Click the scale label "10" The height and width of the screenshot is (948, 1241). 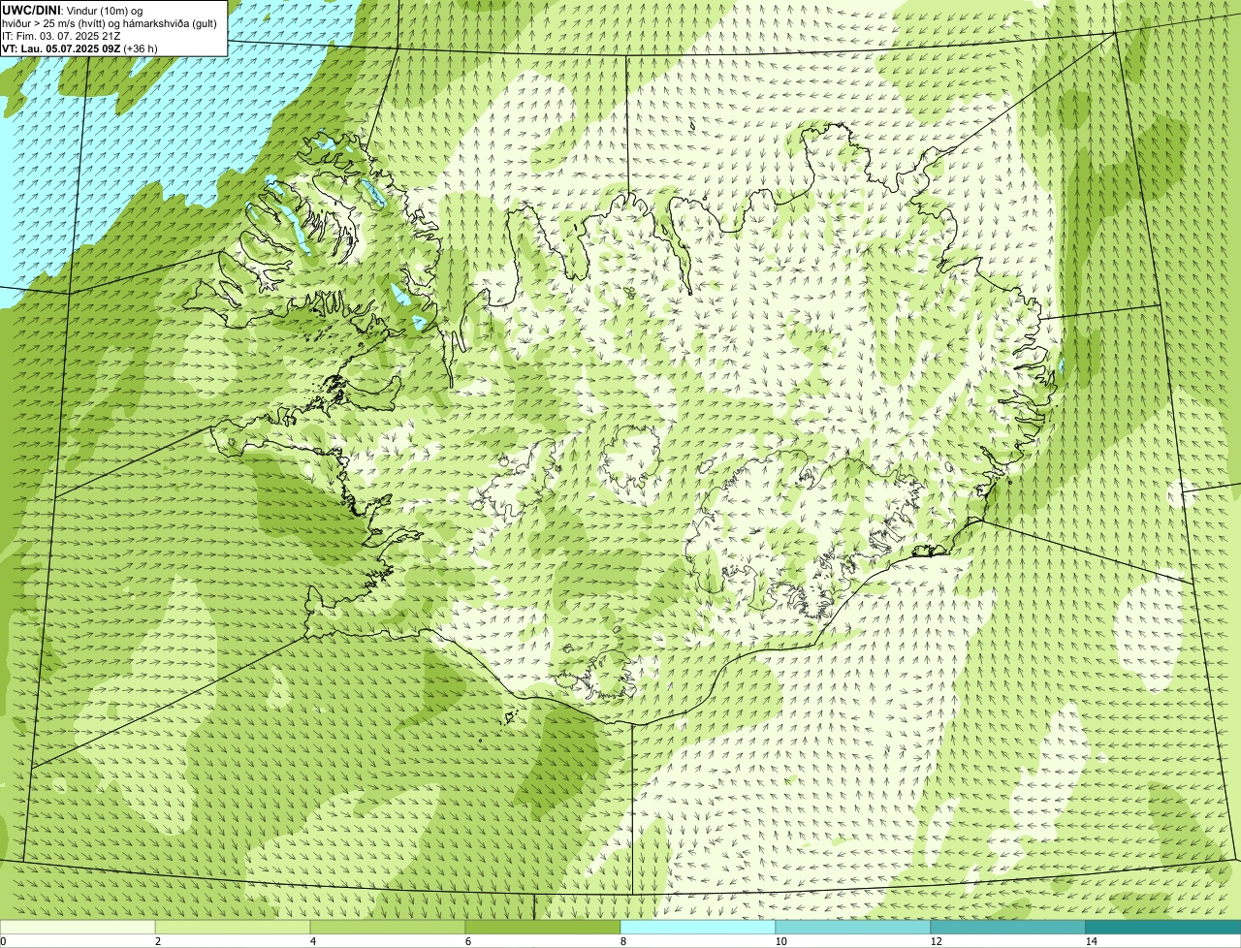coord(780,941)
